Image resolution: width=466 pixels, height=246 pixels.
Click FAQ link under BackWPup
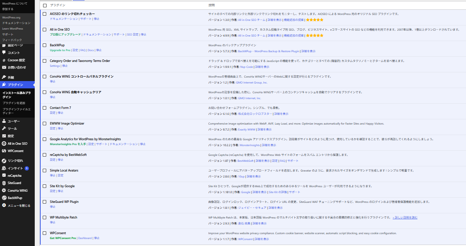point(83,50)
